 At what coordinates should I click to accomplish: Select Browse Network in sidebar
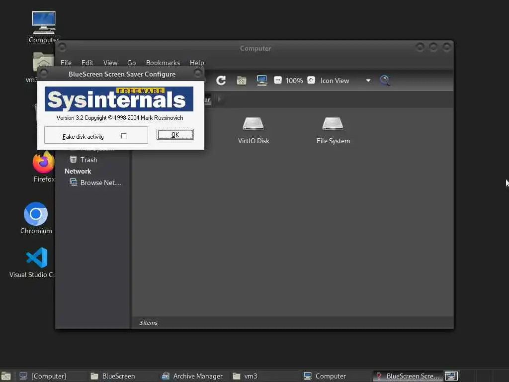pyautogui.click(x=96, y=183)
